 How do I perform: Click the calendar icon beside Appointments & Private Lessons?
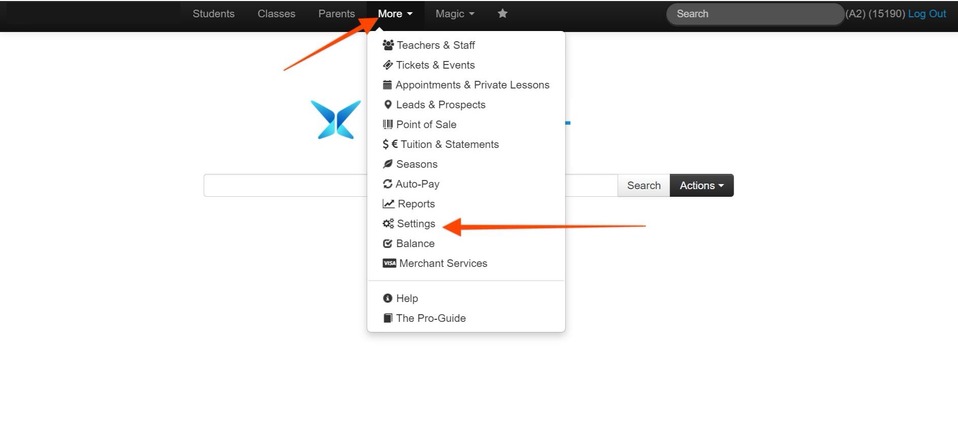(x=387, y=85)
